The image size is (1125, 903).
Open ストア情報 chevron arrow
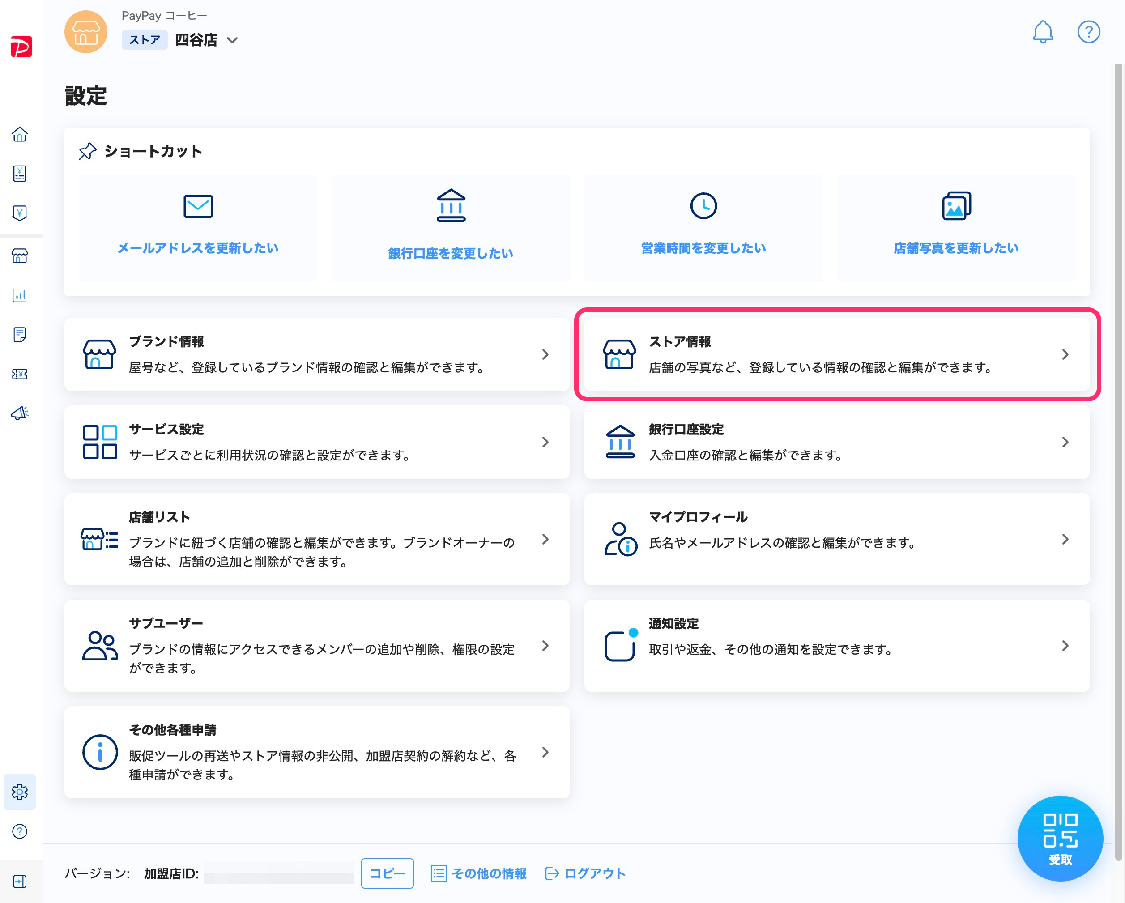click(x=1065, y=355)
